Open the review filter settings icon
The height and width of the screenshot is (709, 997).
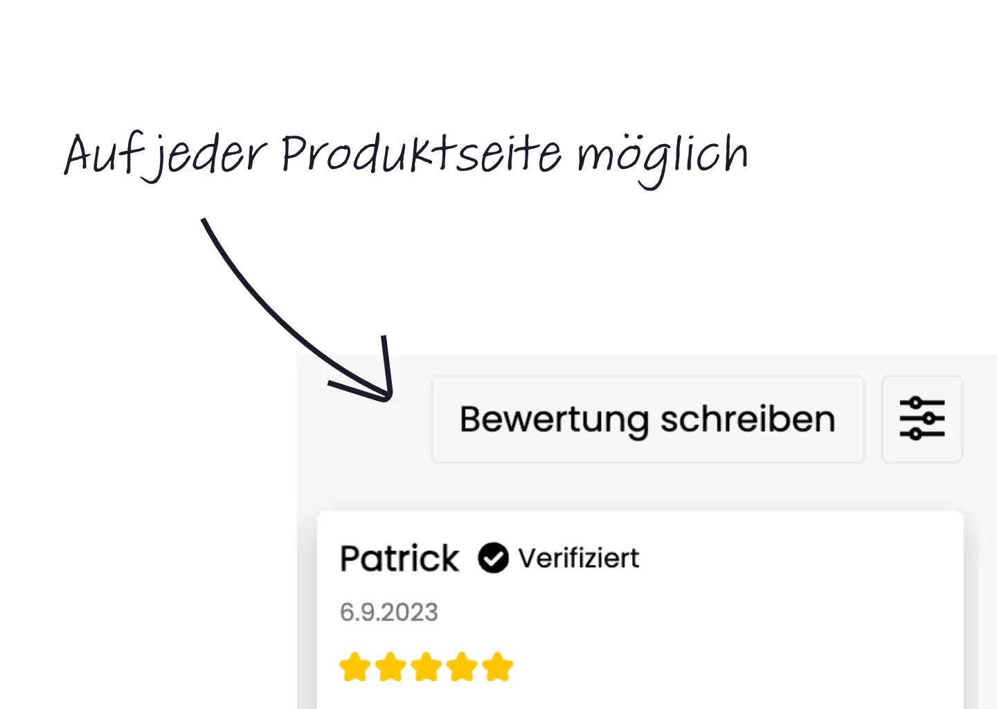pyautogui.click(x=922, y=419)
